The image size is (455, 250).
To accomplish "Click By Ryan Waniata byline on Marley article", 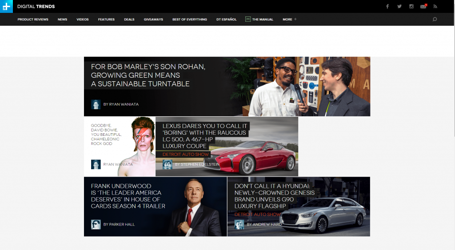I will (121, 104).
